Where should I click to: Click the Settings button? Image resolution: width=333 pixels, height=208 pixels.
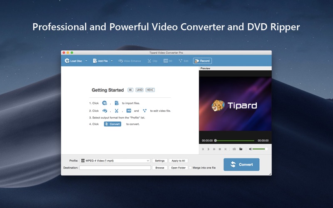tap(160, 161)
